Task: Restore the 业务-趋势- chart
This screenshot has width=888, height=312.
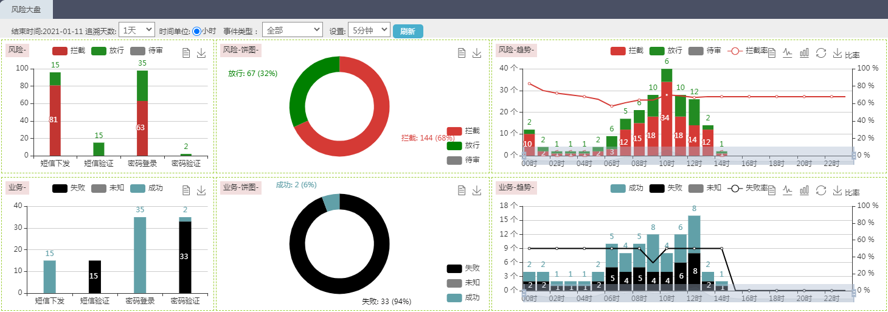Action: coord(821,190)
